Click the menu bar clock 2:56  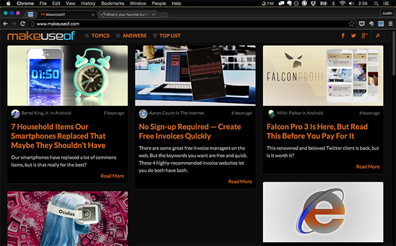tap(363, 4)
